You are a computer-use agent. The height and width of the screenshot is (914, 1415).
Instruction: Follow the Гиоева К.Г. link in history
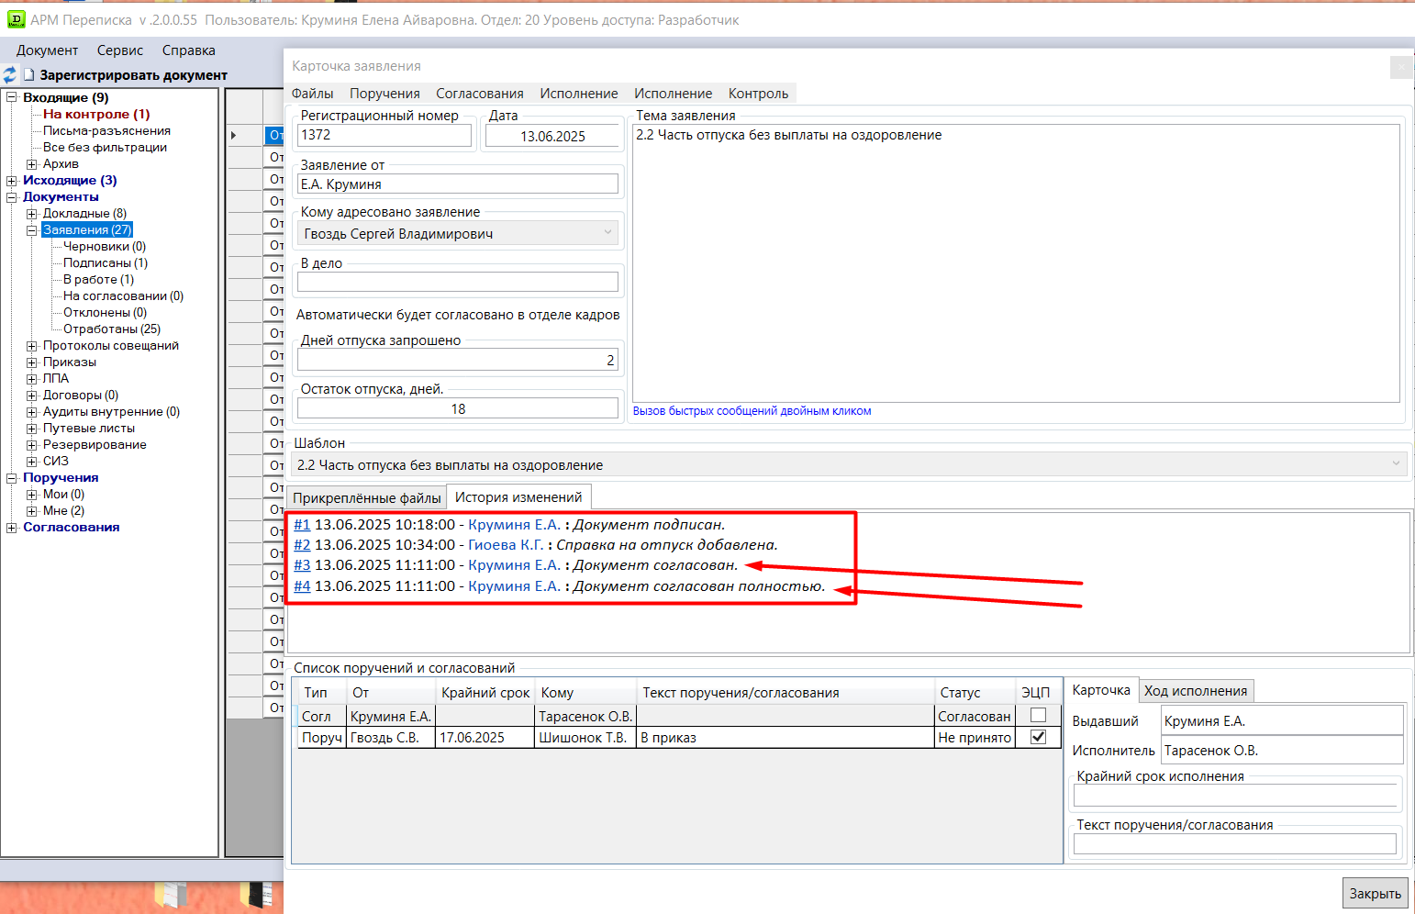[505, 545]
